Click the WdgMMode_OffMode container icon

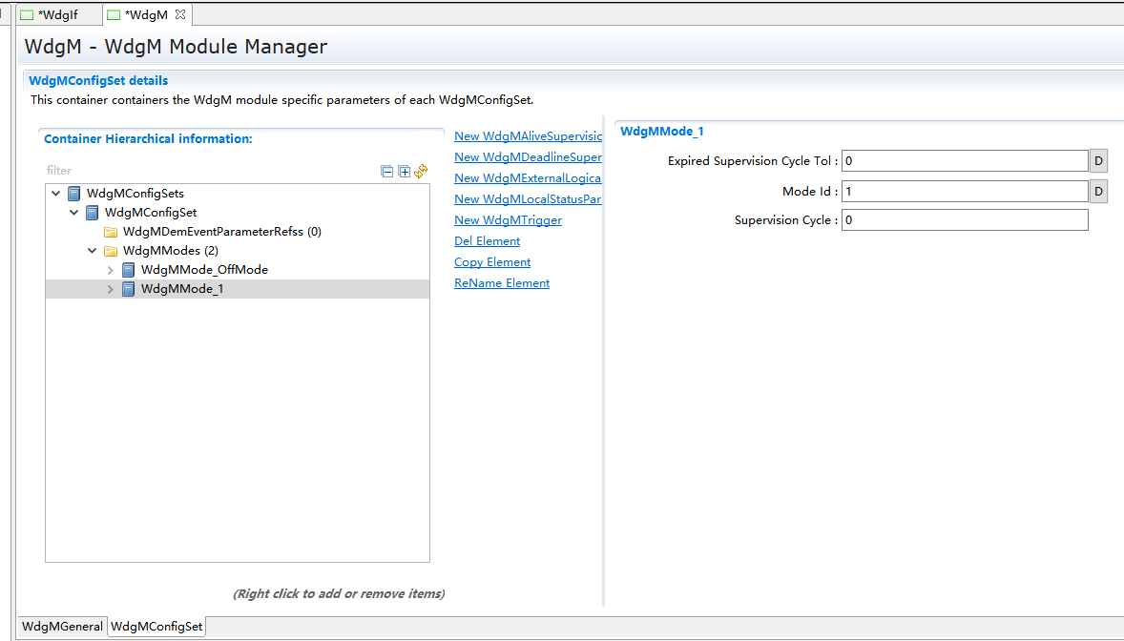tap(129, 270)
